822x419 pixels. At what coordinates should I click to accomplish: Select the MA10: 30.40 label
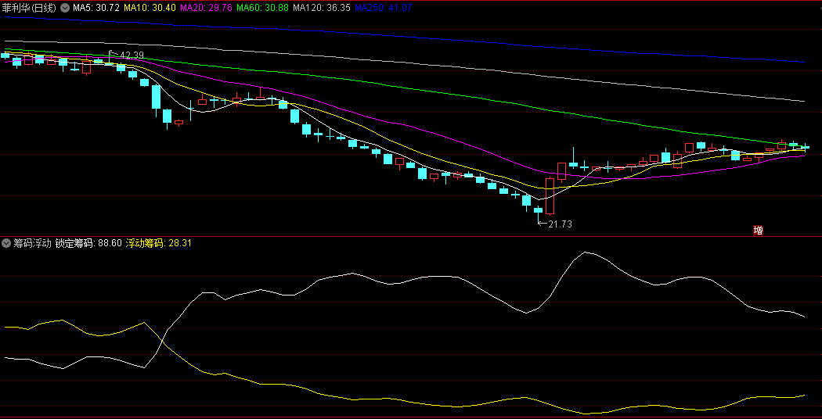150,8
